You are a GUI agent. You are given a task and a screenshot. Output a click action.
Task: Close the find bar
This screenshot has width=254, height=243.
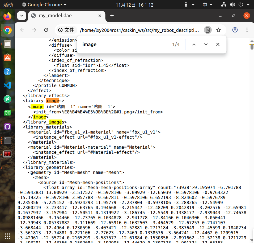tap(218, 44)
